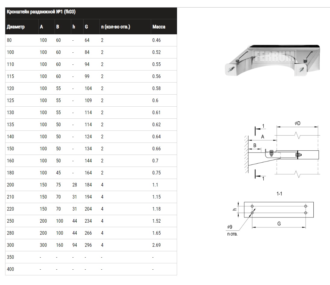
Task: Select the diameter 200 row cell
Action: (x=11, y=185)
